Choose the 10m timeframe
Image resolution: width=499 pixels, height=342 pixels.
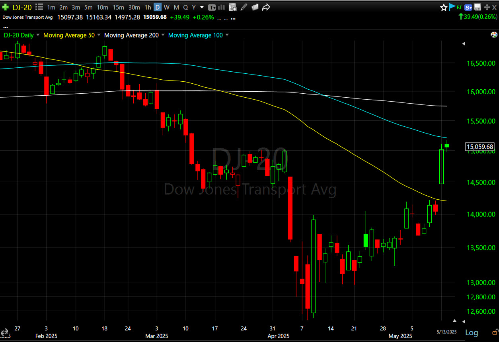pos(102,7)
